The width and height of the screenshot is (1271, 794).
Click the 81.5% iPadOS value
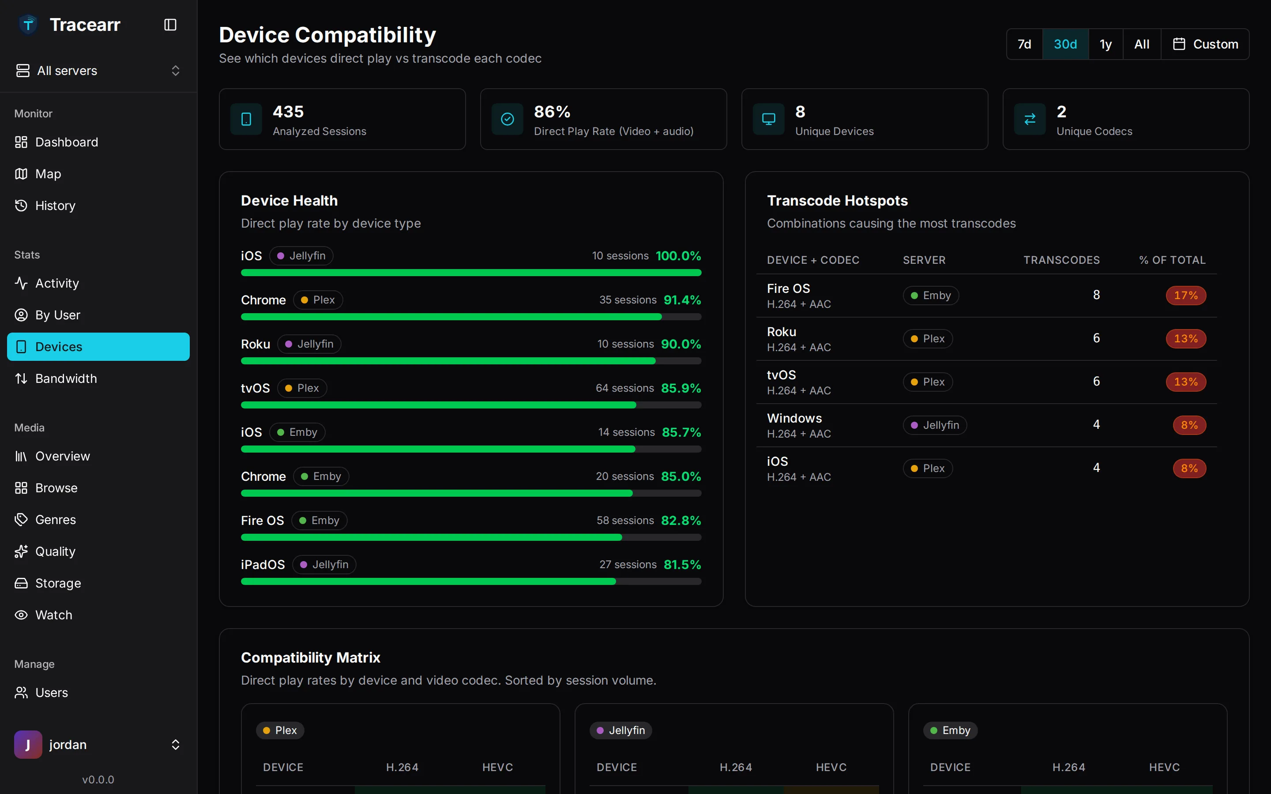click(682, 565)
